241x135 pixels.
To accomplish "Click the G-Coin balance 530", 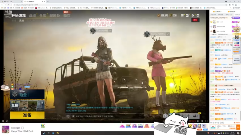I will click(173, 16).
